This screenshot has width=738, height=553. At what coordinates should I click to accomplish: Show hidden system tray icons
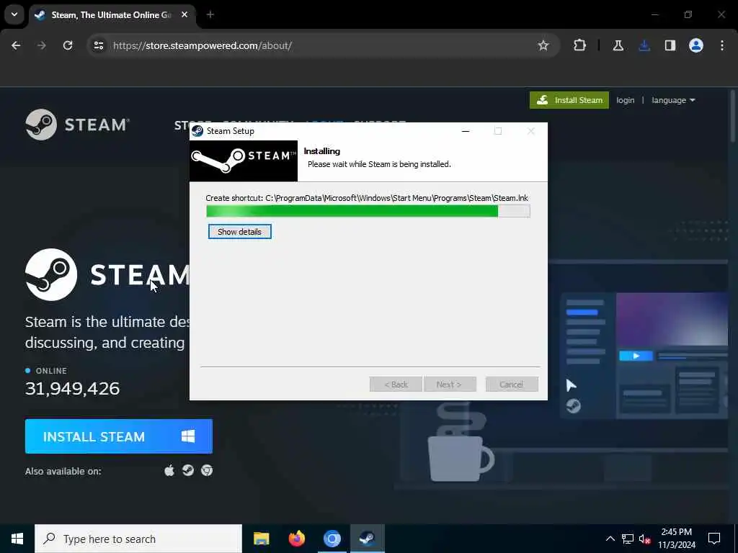[610, 539]
